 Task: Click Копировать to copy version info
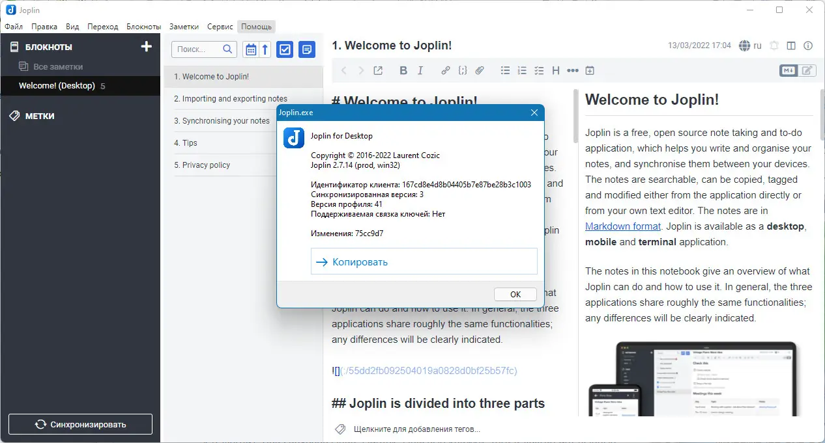pyautogui.click(x=424, y=262)
